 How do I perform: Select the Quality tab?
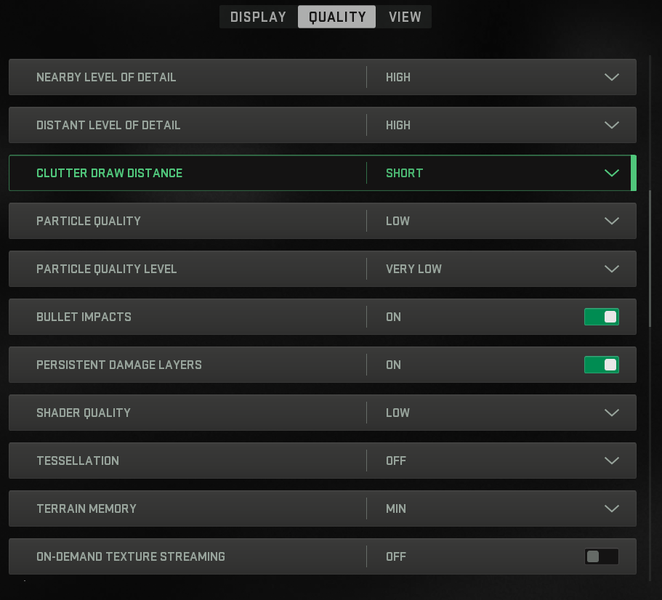[x=337, y=17]
